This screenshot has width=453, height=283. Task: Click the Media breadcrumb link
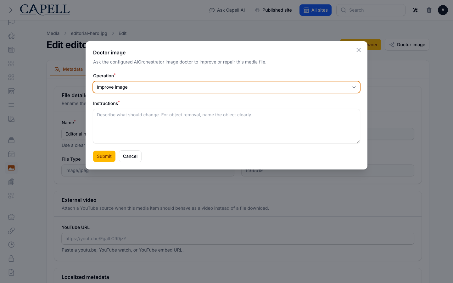point(53,33)
